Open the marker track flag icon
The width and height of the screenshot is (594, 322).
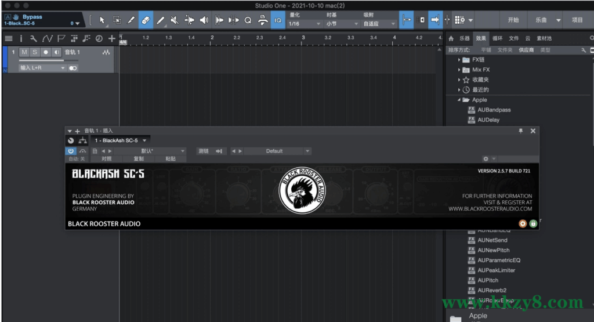pyautogui.click(x=61, y=38)
